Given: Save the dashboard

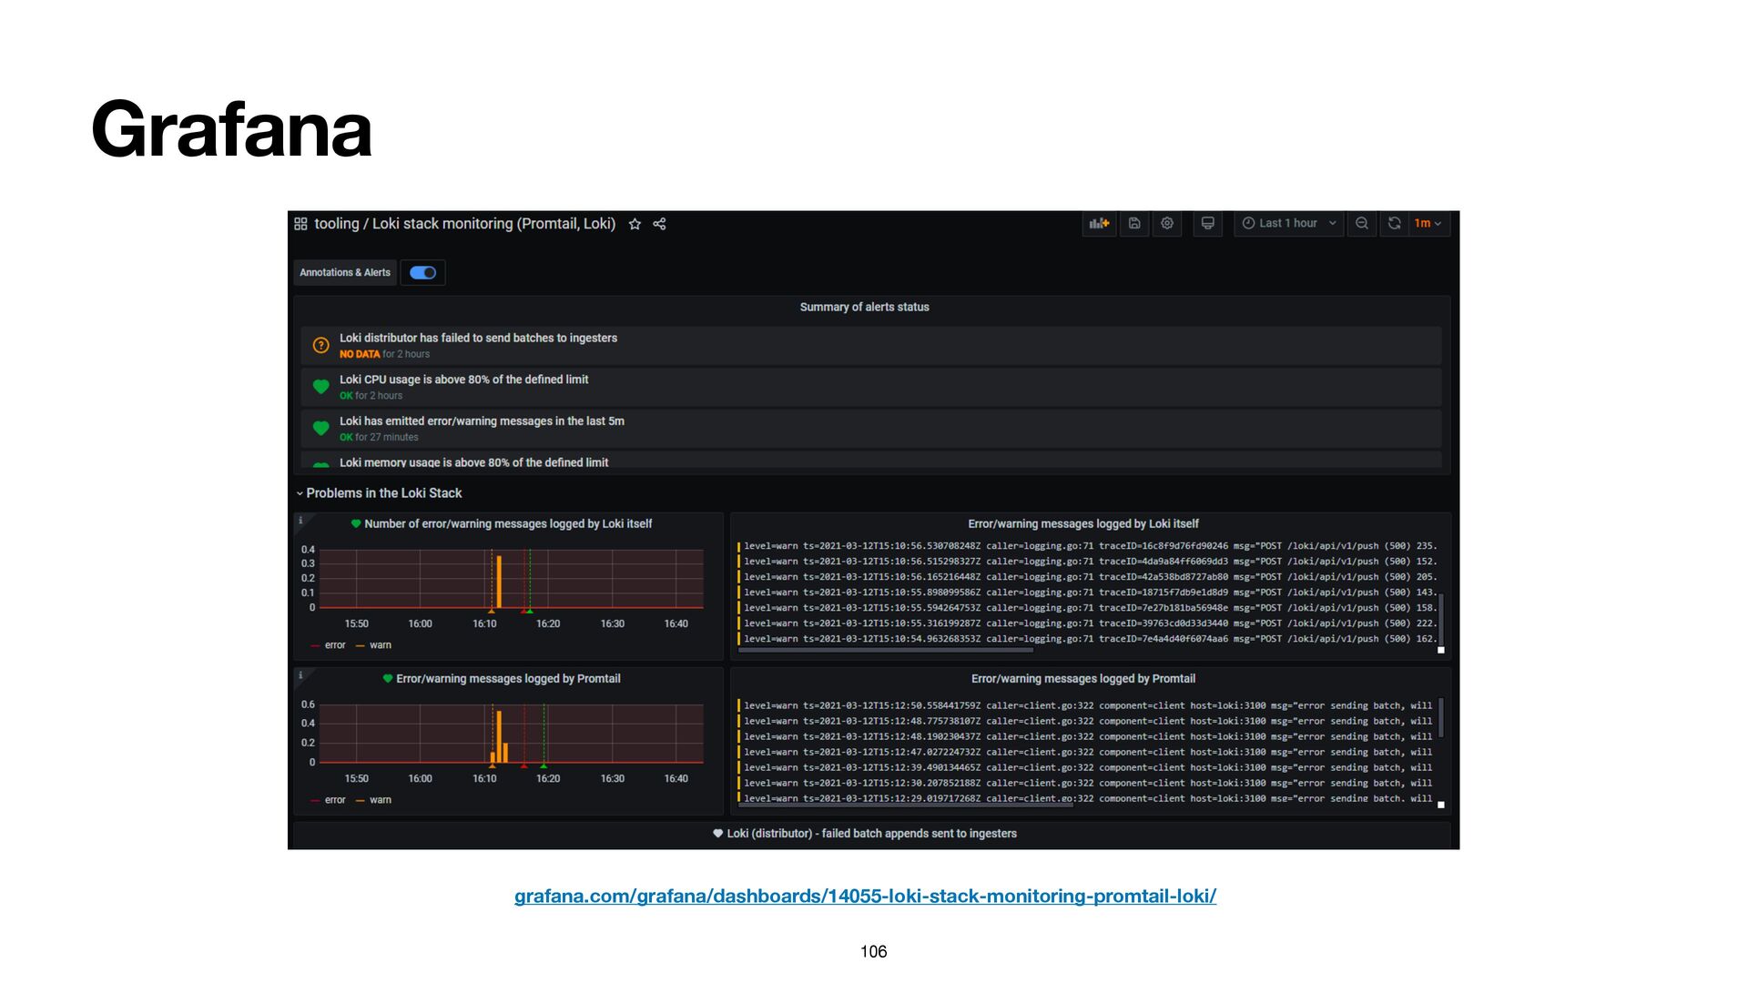Looking at the screenshot, I should coord(1134,223).
